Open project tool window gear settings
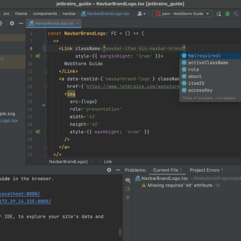Viewport: 241px width, 241px height. 12,23
